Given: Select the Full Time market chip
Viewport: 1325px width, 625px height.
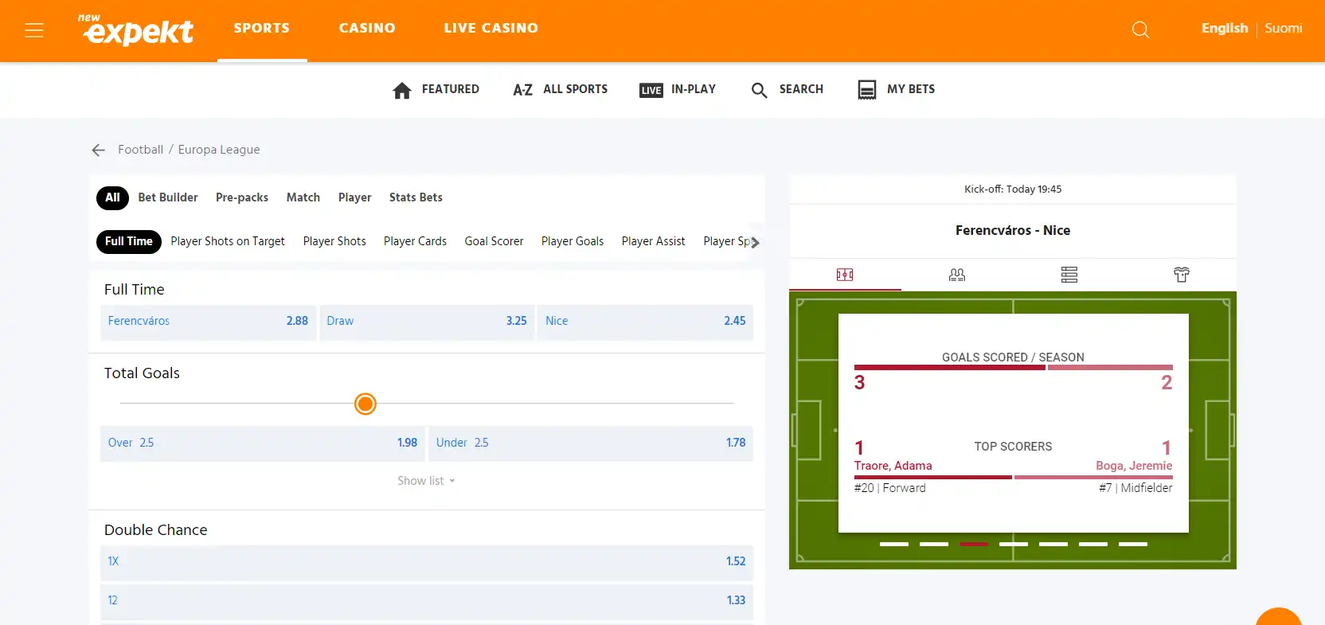Looking at the screenshot, I should (x=129, y=241).
